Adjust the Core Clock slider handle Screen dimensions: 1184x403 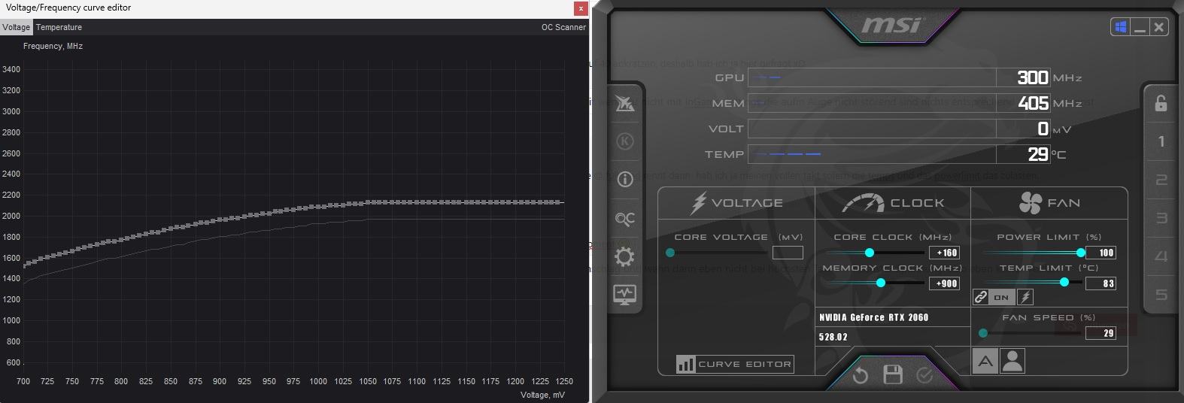tap(870, 253)
